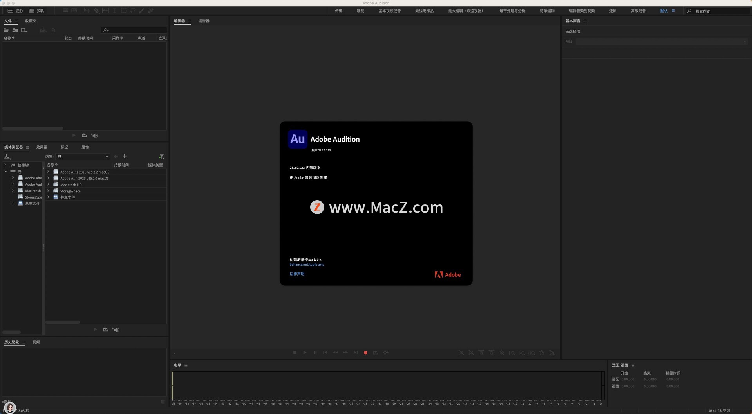Toggle Skip Selection in transport bar
The height and width of the screenshot is (414, 752).
coord(386,353)
